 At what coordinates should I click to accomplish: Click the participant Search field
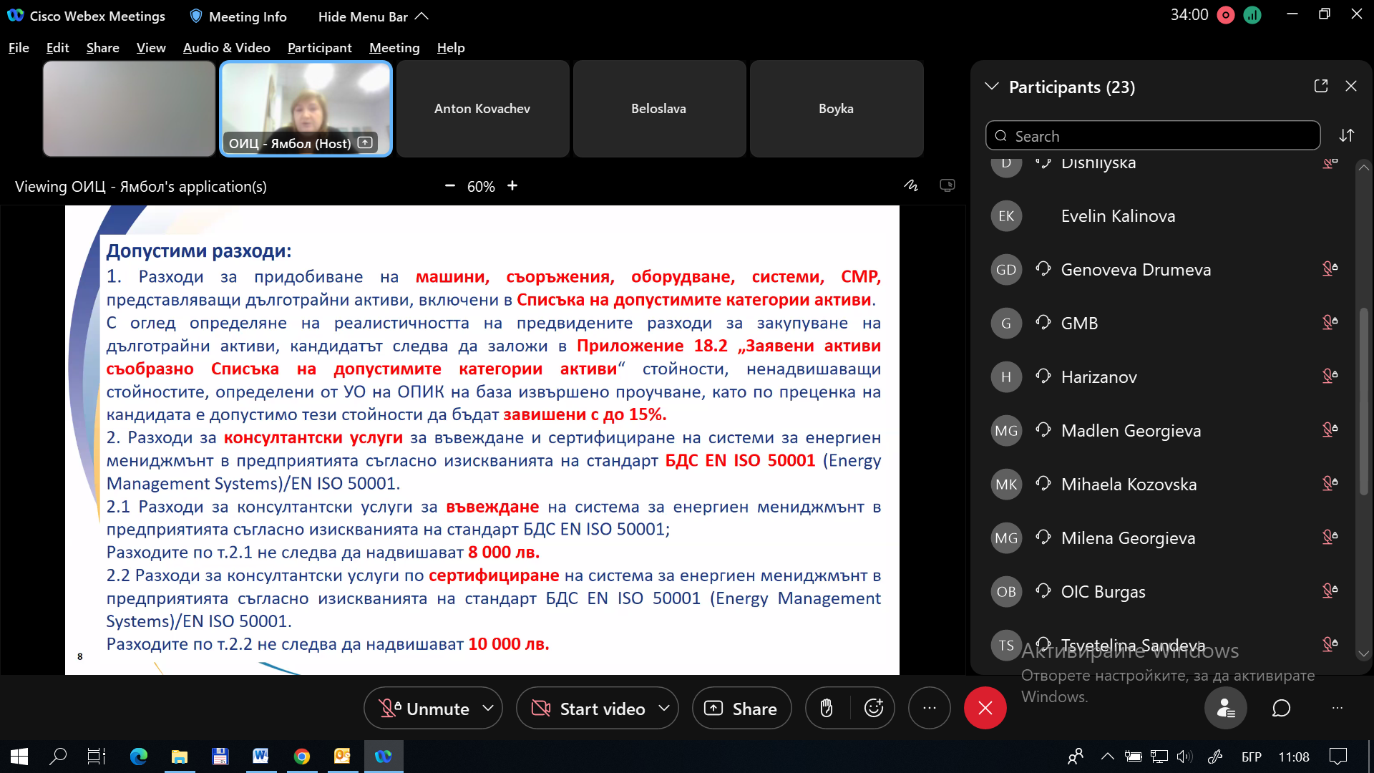tap(1153, 135)
